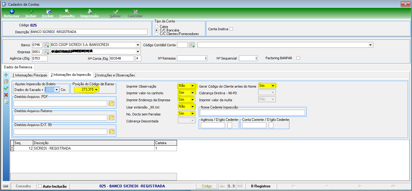412x191 pixels.
Task: Switch to 1 Informações Principais tab
Action: (x=30, y=75)
